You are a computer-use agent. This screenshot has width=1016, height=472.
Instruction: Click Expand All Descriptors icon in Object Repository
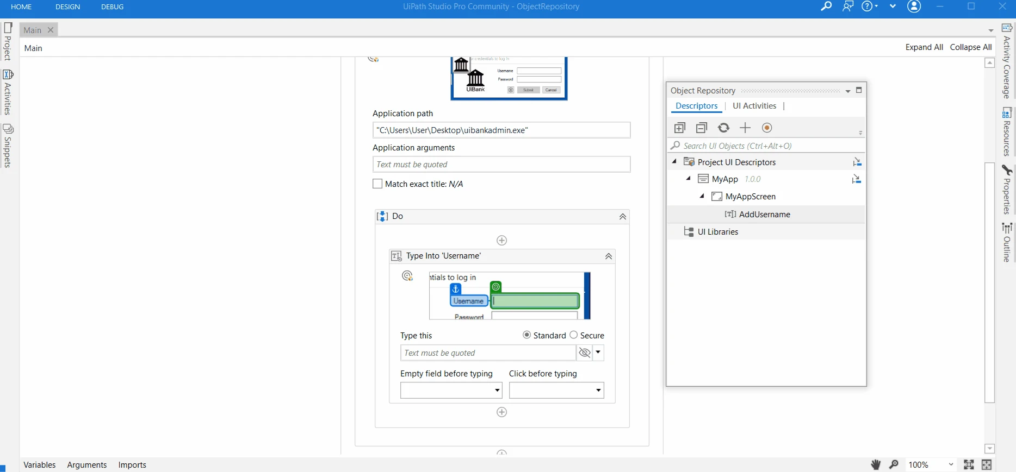680,128
